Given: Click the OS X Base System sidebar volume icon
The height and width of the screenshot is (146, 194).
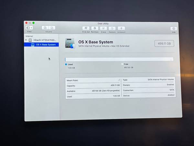Looking at the screenshot, I should pyautogui.click(x=33, y=45).
